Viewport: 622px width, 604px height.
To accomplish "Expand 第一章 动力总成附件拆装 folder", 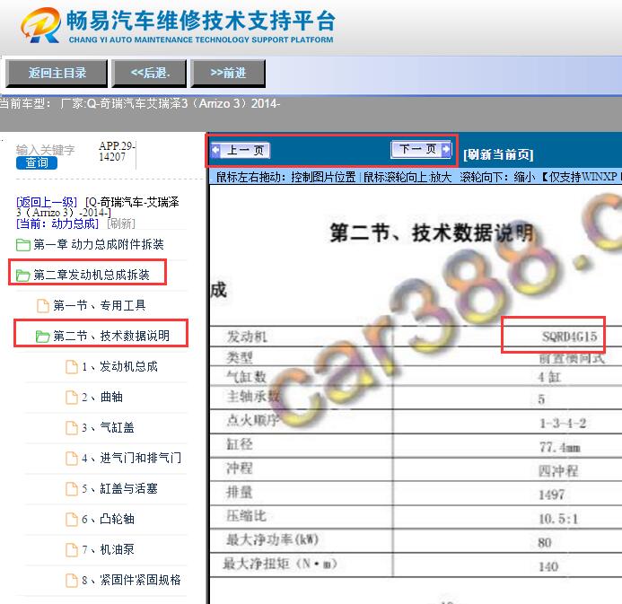I will (99, 244).
